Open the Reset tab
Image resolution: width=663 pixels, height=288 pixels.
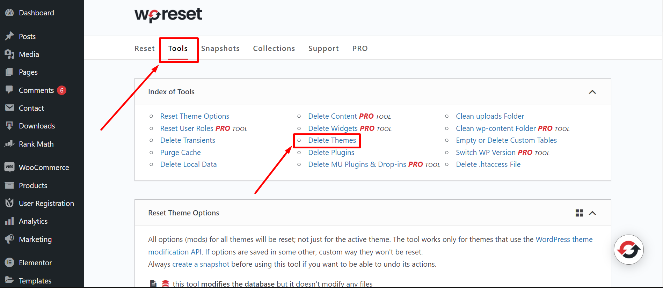click(145, 49)
